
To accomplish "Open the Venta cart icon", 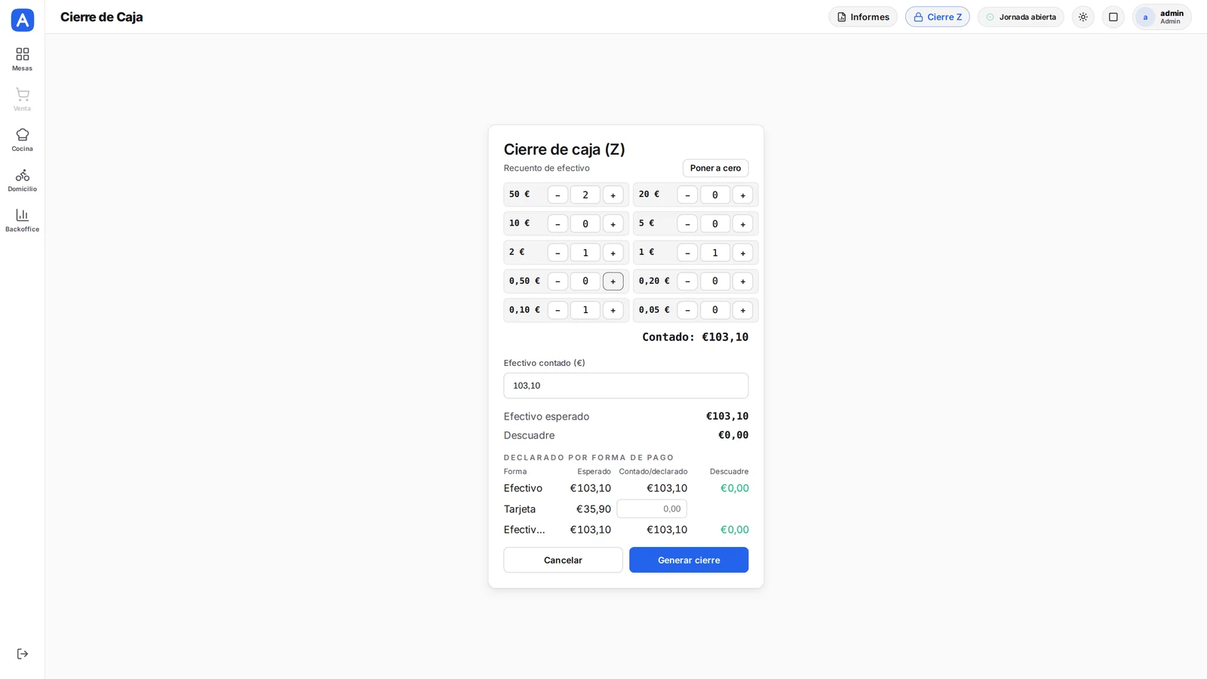I will (x=22, y=100).
